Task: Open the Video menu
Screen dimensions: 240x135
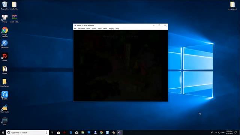Action: coord(100,28)
